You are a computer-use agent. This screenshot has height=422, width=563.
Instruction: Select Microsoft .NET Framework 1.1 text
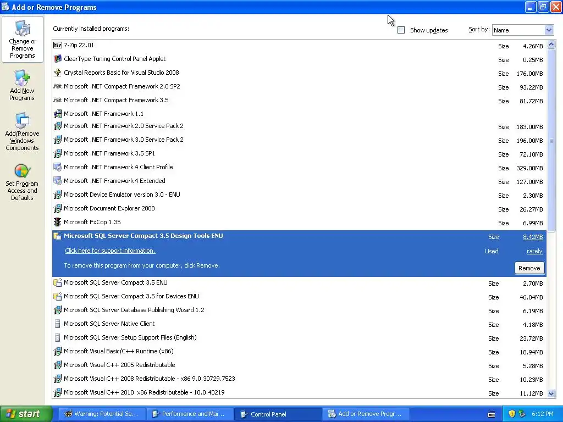103,114
